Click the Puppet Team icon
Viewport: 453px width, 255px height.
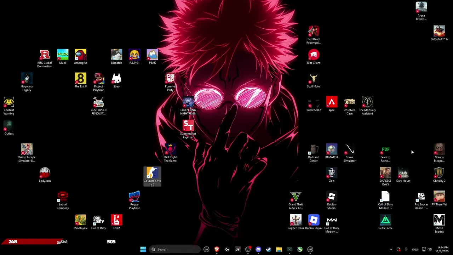296,222
